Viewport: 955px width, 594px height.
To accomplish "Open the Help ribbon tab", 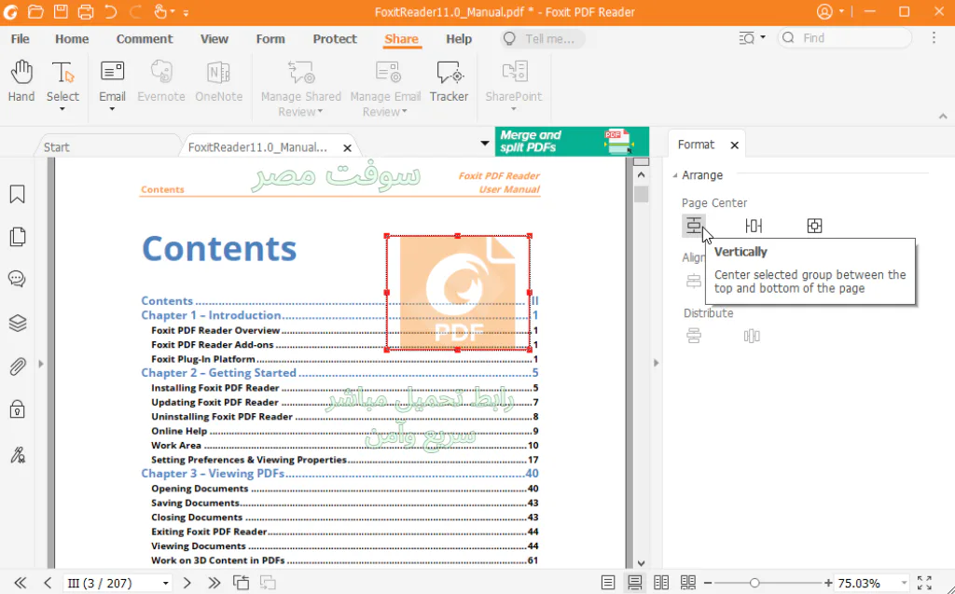I will (459, 39).
